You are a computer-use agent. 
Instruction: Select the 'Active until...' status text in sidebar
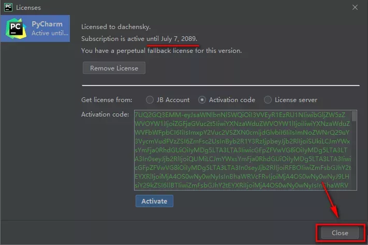pos(49,33)
